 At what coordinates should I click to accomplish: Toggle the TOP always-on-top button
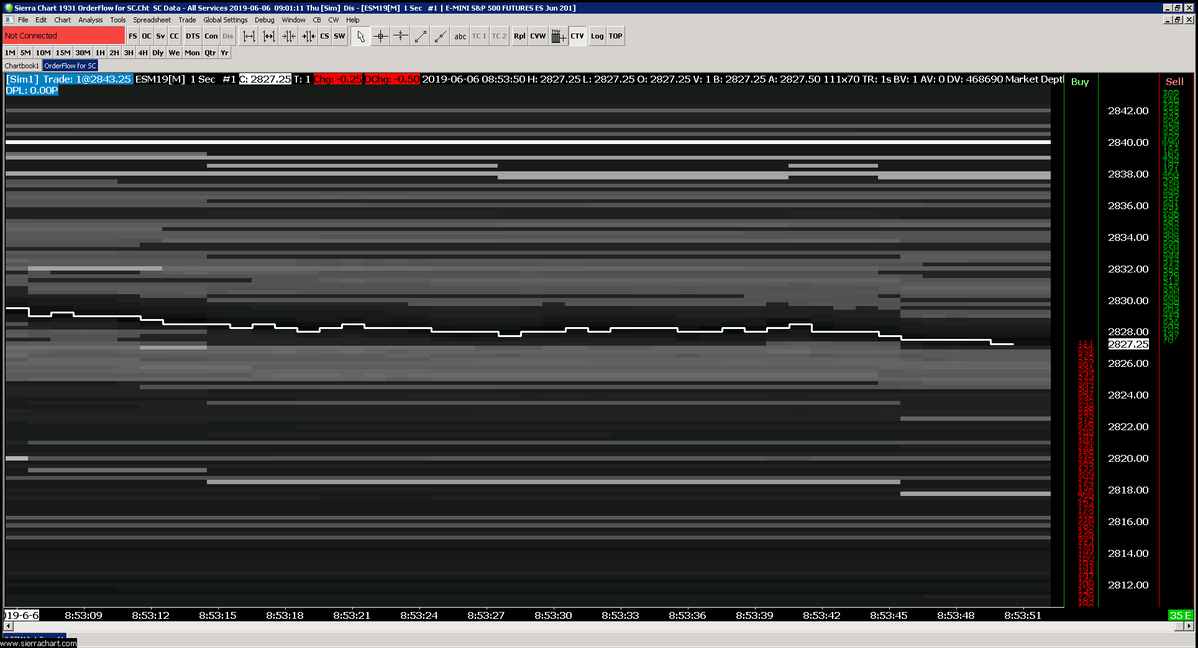click(x=615, y=36)
